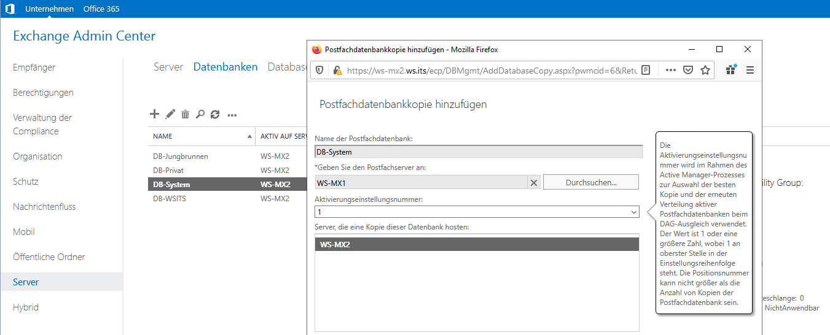The image size is (830, 335).
Task: Clear the WS-MX1 server selection with X
Action: click(x=534, y=182)
